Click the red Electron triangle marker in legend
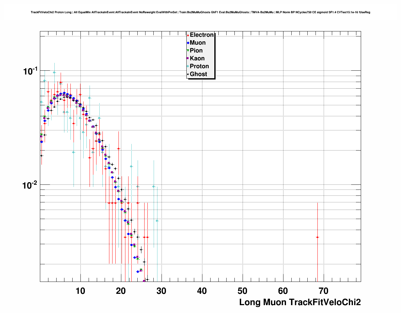 [x=188, y=35]
